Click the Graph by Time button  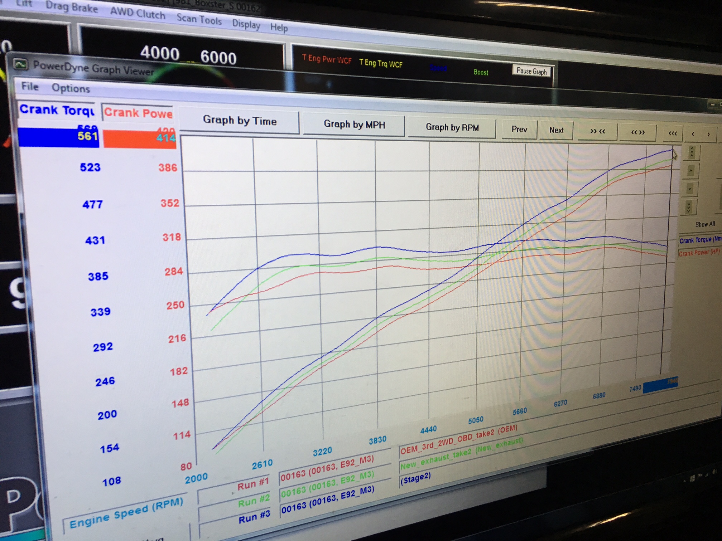point(240,121)
